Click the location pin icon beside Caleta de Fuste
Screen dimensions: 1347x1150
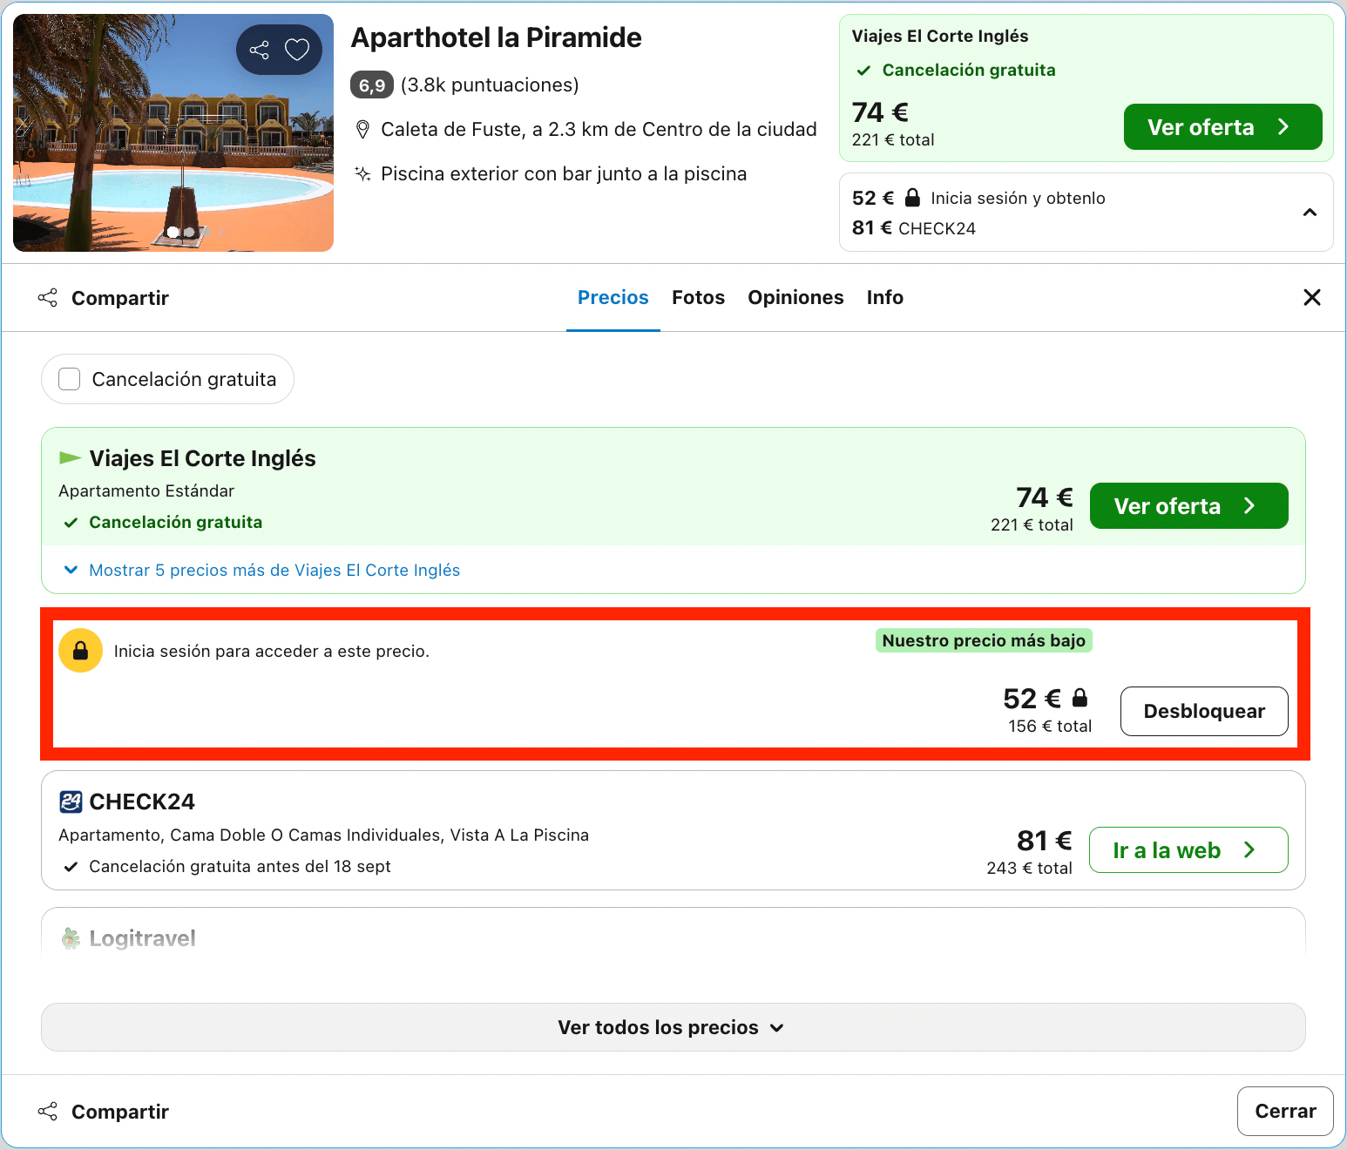click(362, 130)
